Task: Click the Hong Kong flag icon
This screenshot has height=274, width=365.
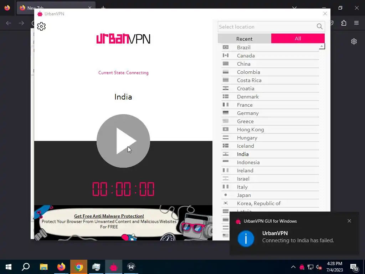Action: pos(226,129)
